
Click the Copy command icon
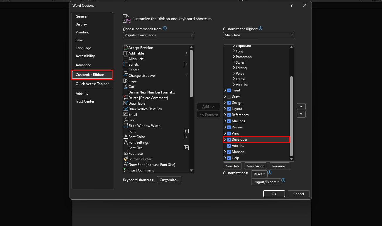(126, 81)
